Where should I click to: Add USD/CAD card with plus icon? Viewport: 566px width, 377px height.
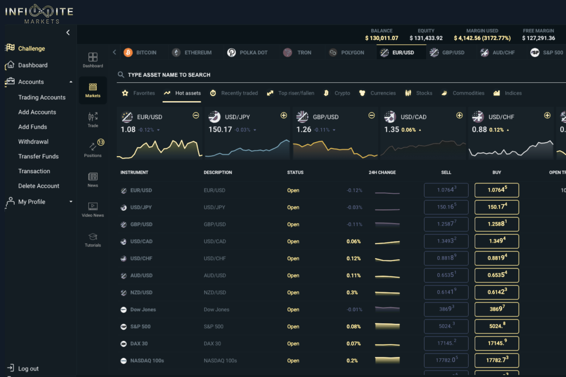pyautogui.click(x=459, y=115)
